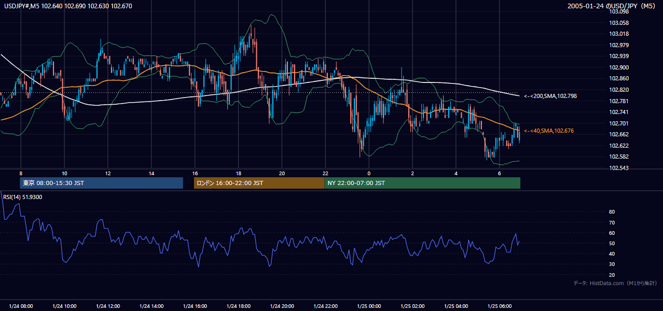663x311 pixels.
Task: Click the 1/24 12:00 date label
Action: click(108, 306)
